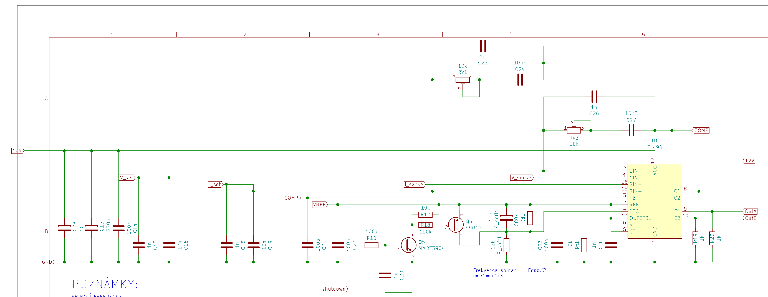Select resistor R16 symbol
Screen dimensions: 768x297
(372, 245)
